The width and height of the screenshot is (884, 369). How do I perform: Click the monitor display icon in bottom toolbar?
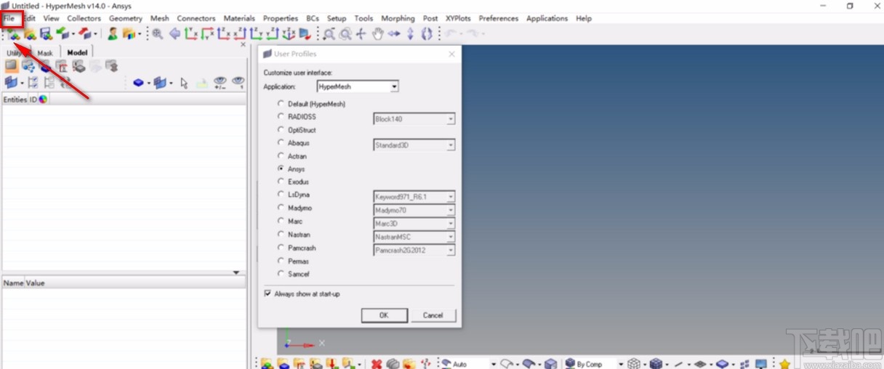coord(761,364)
